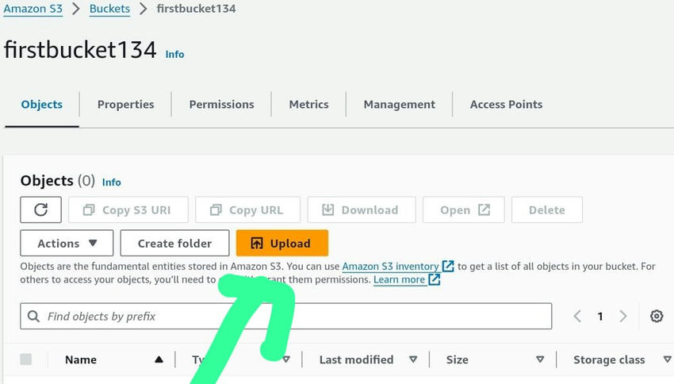The height and width of the screenshot is (384, 674).
Task: Open the Metrics tab
Action: pyautogui.click(x=308, y=105)
